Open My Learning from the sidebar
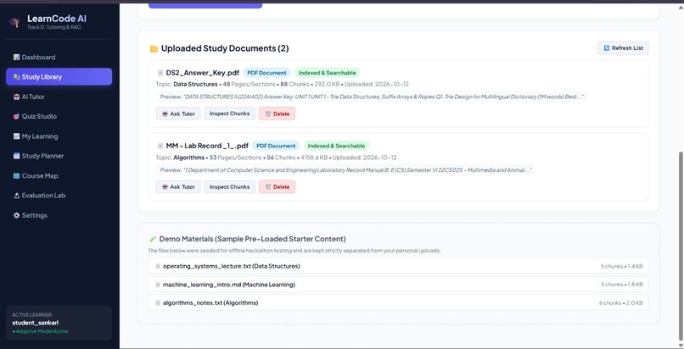This screenshot has width=684, height=349. pyautogui.click(x=59, y=136)
